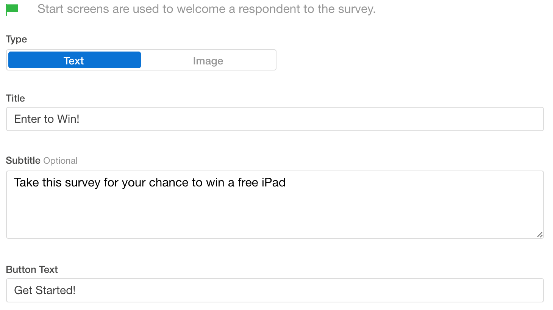Click the word 'iPad' in the subtitle
The height and width of the screenshot is (310, 553).
(x=275, y=182)
